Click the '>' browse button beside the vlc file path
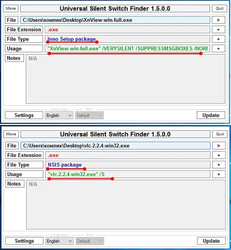Image resolution: width=231 pixels, height=250 pixels. [x=219, y=146]
